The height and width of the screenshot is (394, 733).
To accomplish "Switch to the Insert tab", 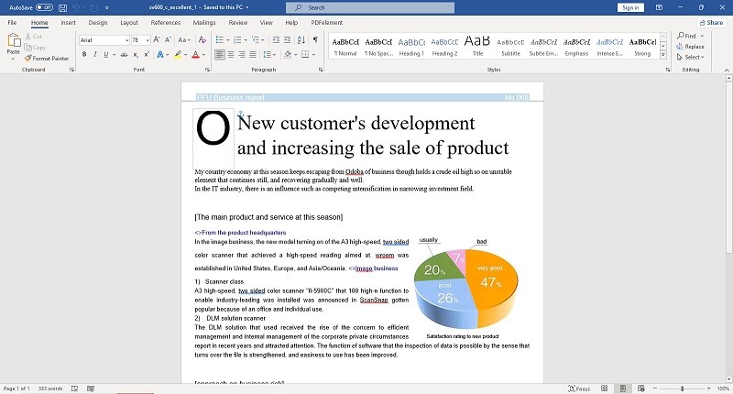I will click(68, 22).
